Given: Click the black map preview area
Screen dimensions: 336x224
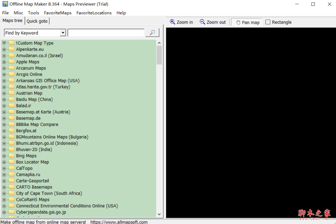Looking at the screenshot, I should pyautogui.click(x=251, y=122).
